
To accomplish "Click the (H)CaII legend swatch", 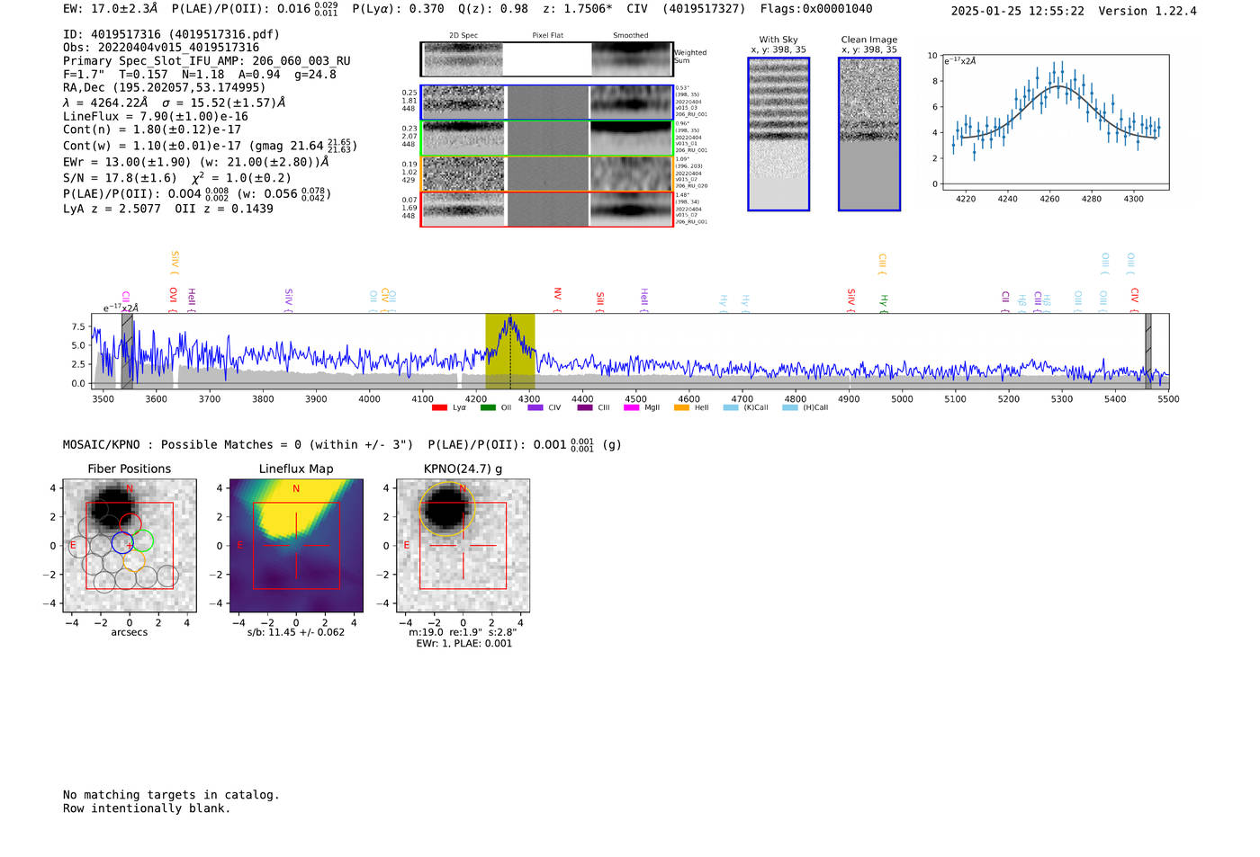I will click(x=790, y=407).
